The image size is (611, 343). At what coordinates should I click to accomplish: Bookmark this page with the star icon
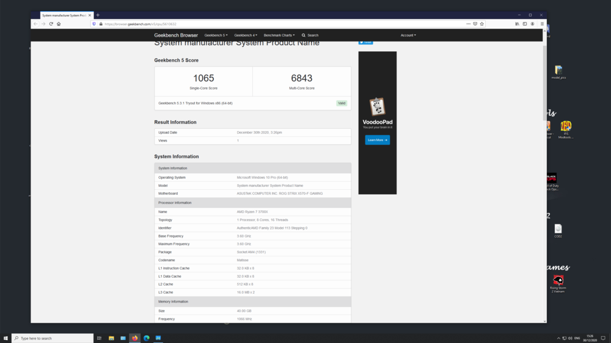click(482, 24)
